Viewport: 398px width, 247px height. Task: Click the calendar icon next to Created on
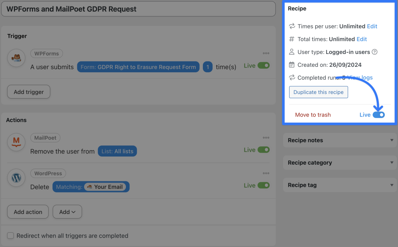coord(292,64)
